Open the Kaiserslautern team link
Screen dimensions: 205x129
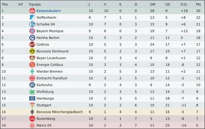(48, 11)
